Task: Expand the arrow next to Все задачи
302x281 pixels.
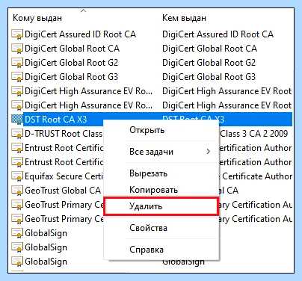Action: click(x=209, y=152)
